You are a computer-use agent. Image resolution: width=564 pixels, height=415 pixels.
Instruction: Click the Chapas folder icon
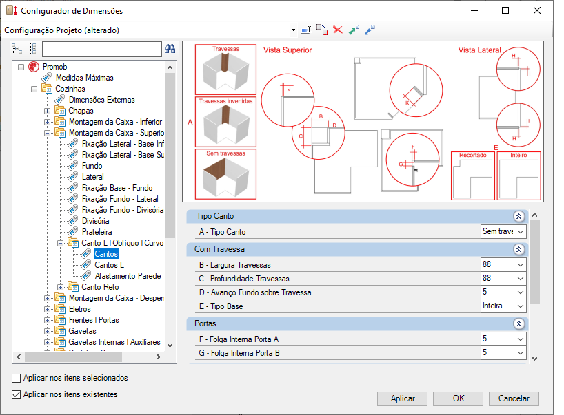click(x=60, y=111)
